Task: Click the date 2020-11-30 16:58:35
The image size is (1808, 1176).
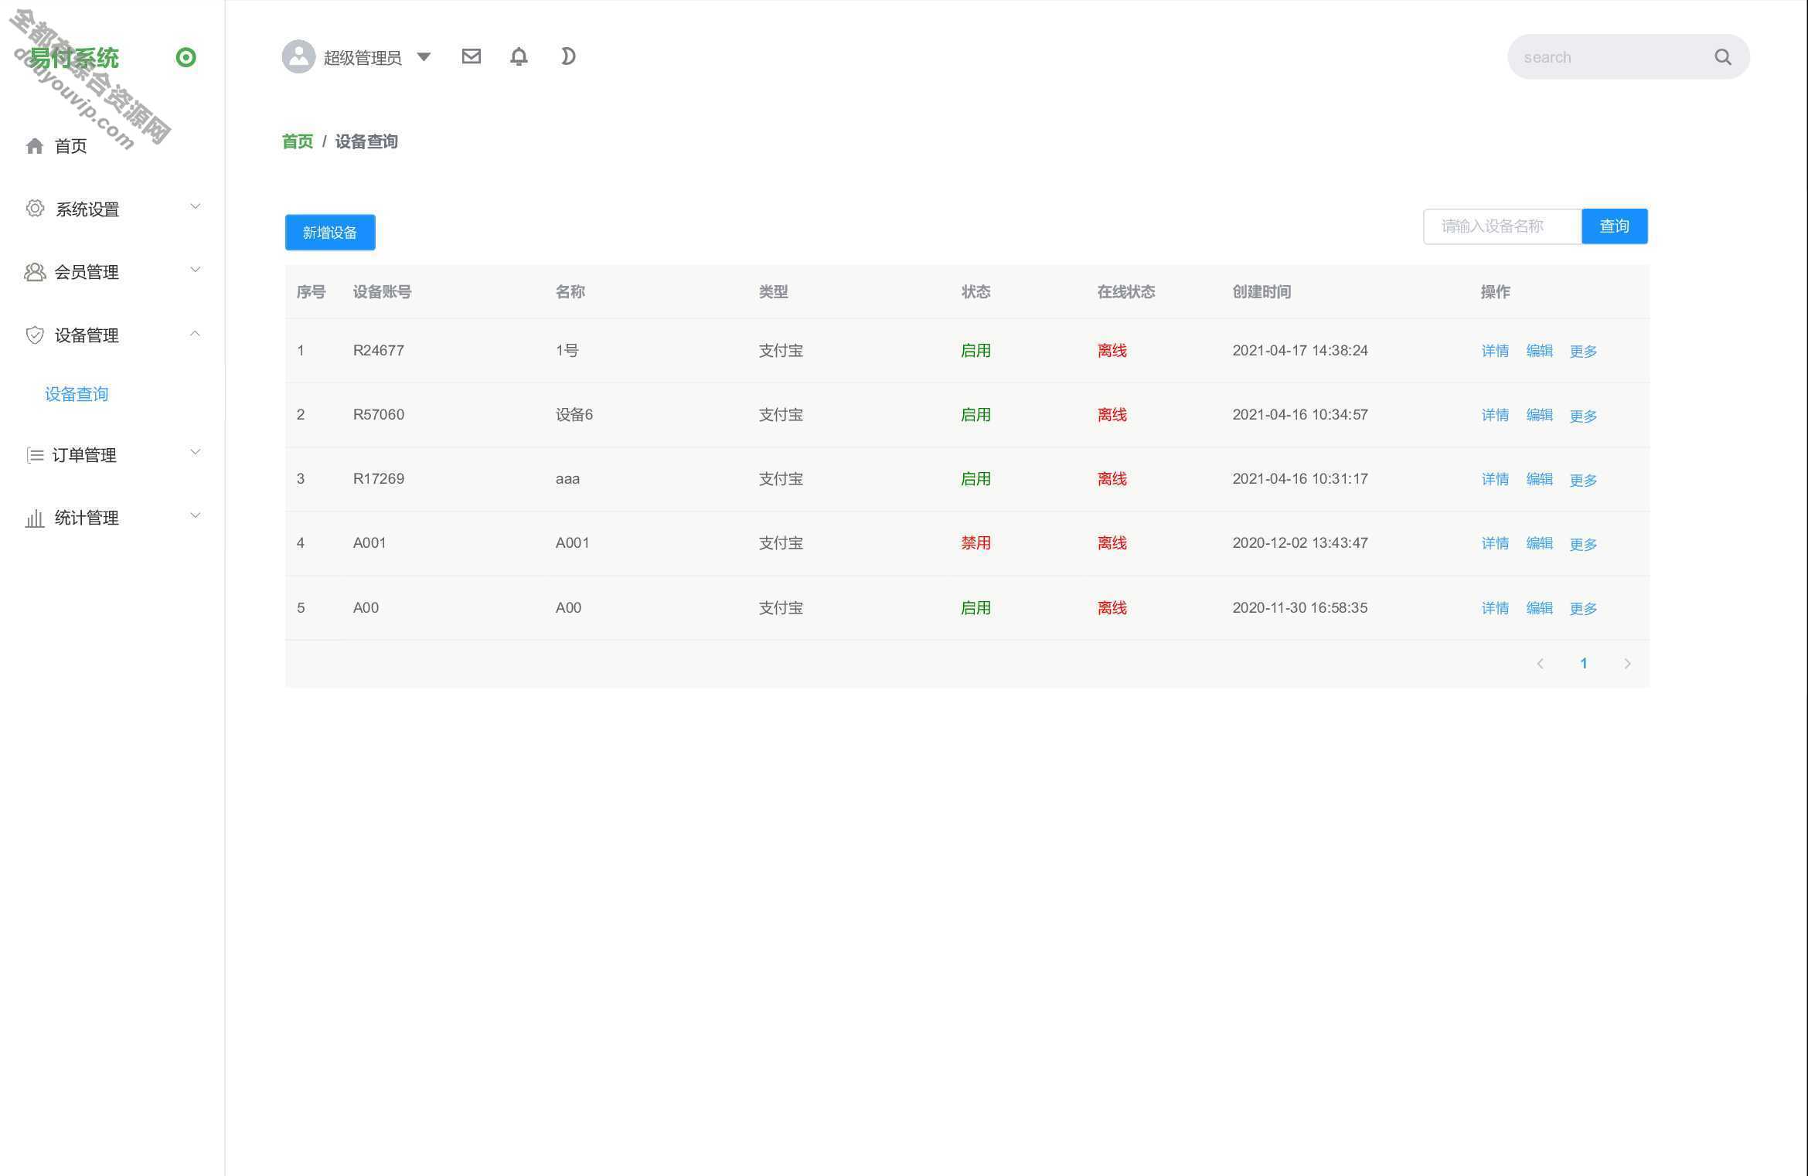Action: point(1300,608)
